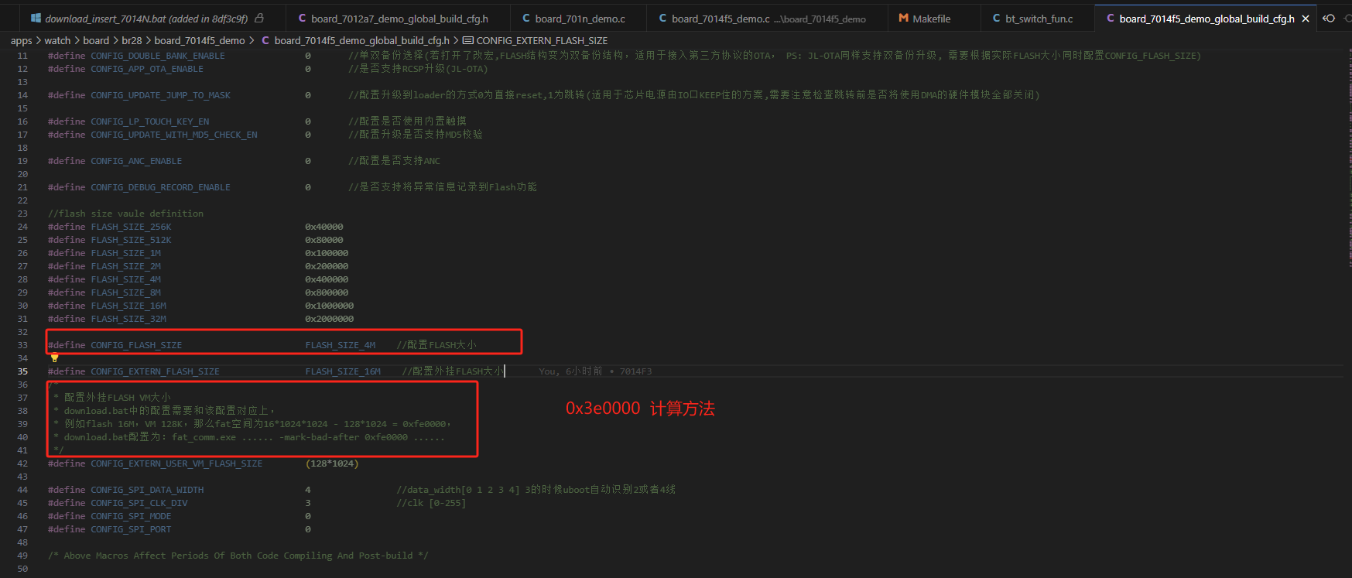Click 'board' folder in the breadcrumb
The image size is (1352, 578).
click(96, 40)
